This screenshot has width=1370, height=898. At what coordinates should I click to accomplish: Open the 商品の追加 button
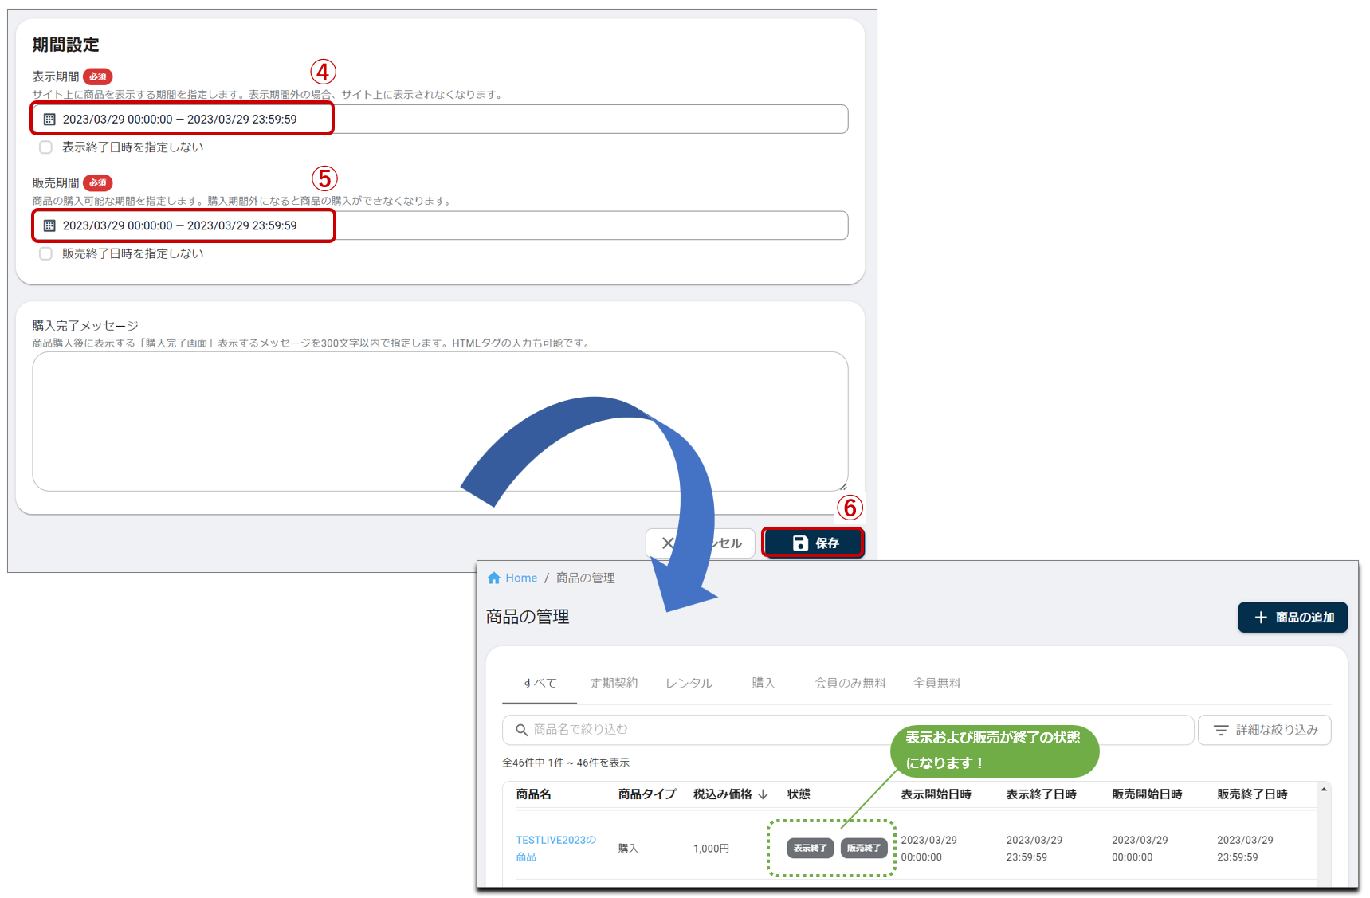[x=1293, y=618]
